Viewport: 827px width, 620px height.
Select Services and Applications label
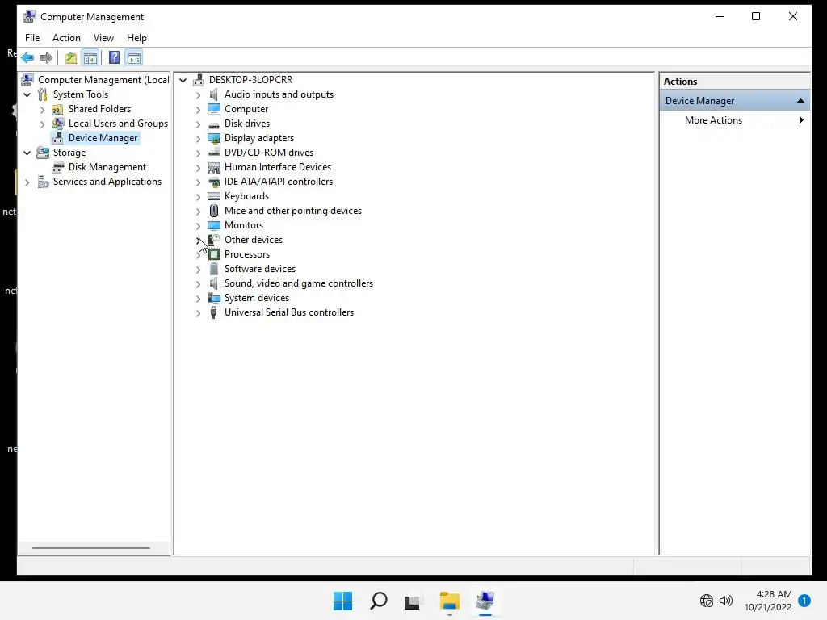coord(107,182)
